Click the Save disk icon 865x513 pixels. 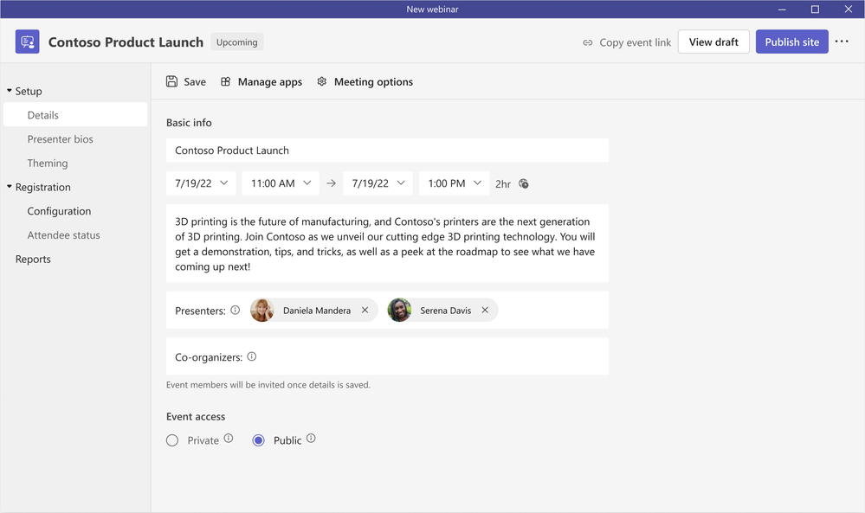pos(171,81)
